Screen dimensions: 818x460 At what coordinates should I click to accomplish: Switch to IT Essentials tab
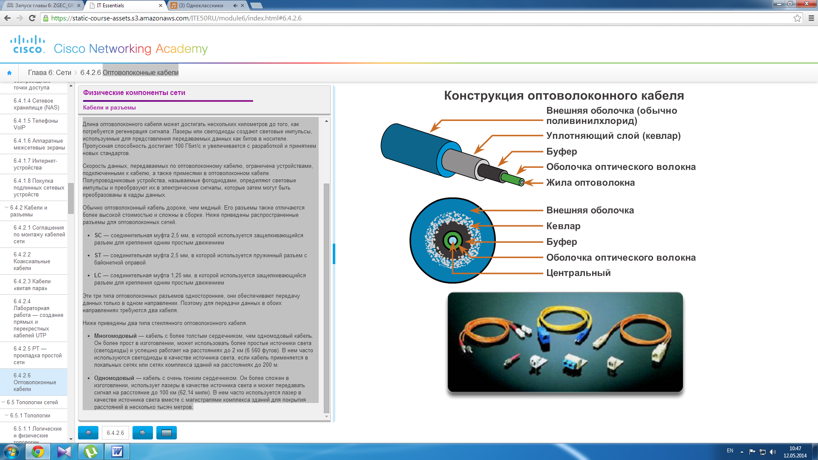pos(124,6)
